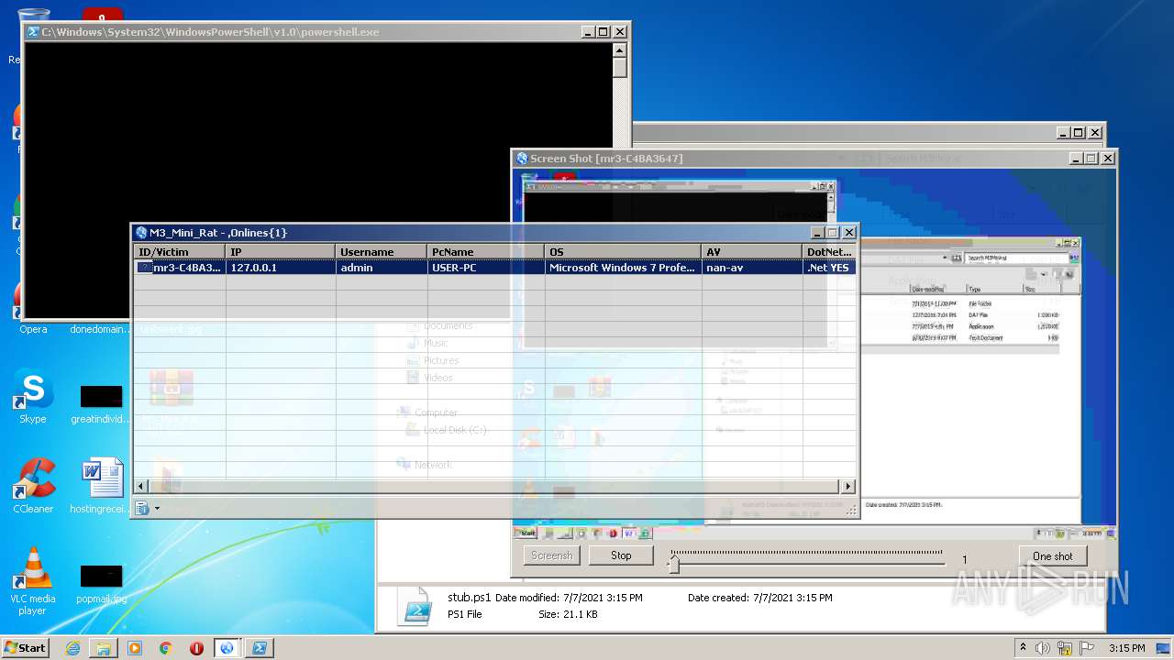Open network icon in system tray
This screenshot has height=660, width=1174.
(x=1064, y=648)
